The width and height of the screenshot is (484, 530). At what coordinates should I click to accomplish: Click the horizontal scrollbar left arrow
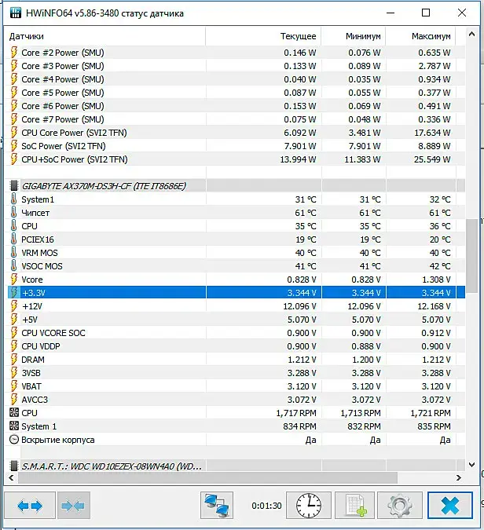coord(11,477)
